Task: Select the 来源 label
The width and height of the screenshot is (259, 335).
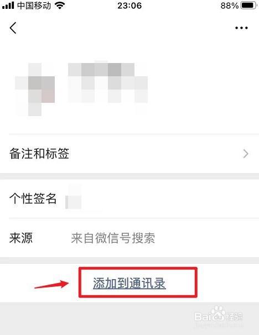Action: 21,238
